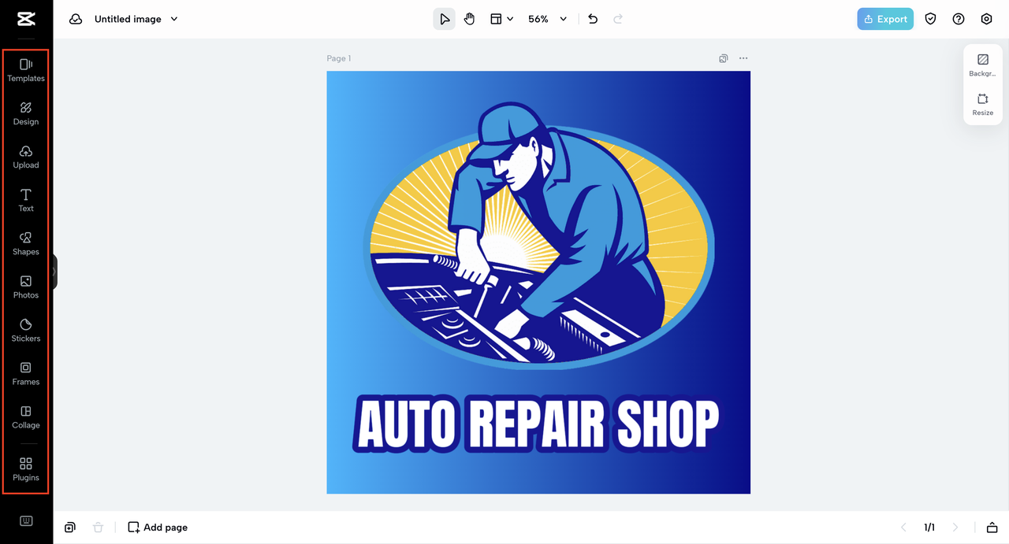
Task: Select the Text tool in sidebar
Action: [26, 200]
